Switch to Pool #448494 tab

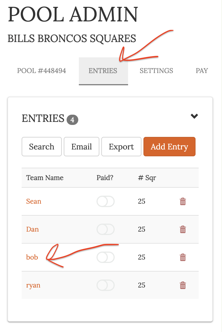tap(42, 71)
